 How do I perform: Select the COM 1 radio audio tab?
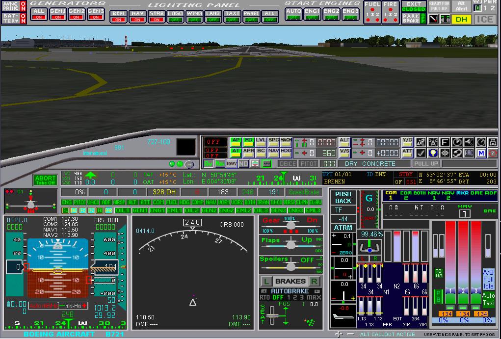(391, 195)
